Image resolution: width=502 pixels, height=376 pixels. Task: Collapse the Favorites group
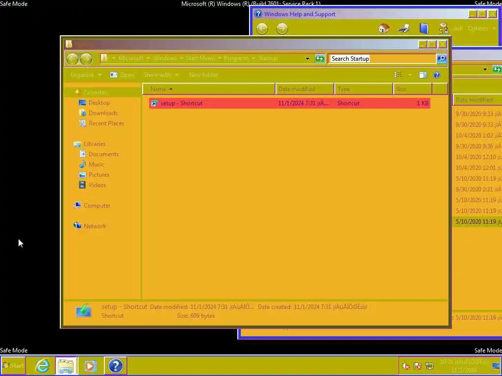click(95, 92)
